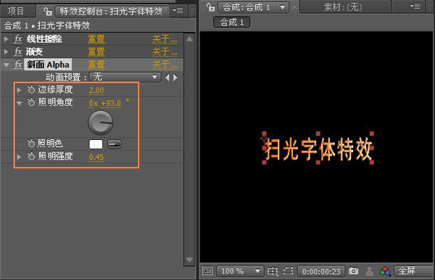Open the show channel RGB icon
Viewport: 435px width, 280px height.
coord(385,271)
